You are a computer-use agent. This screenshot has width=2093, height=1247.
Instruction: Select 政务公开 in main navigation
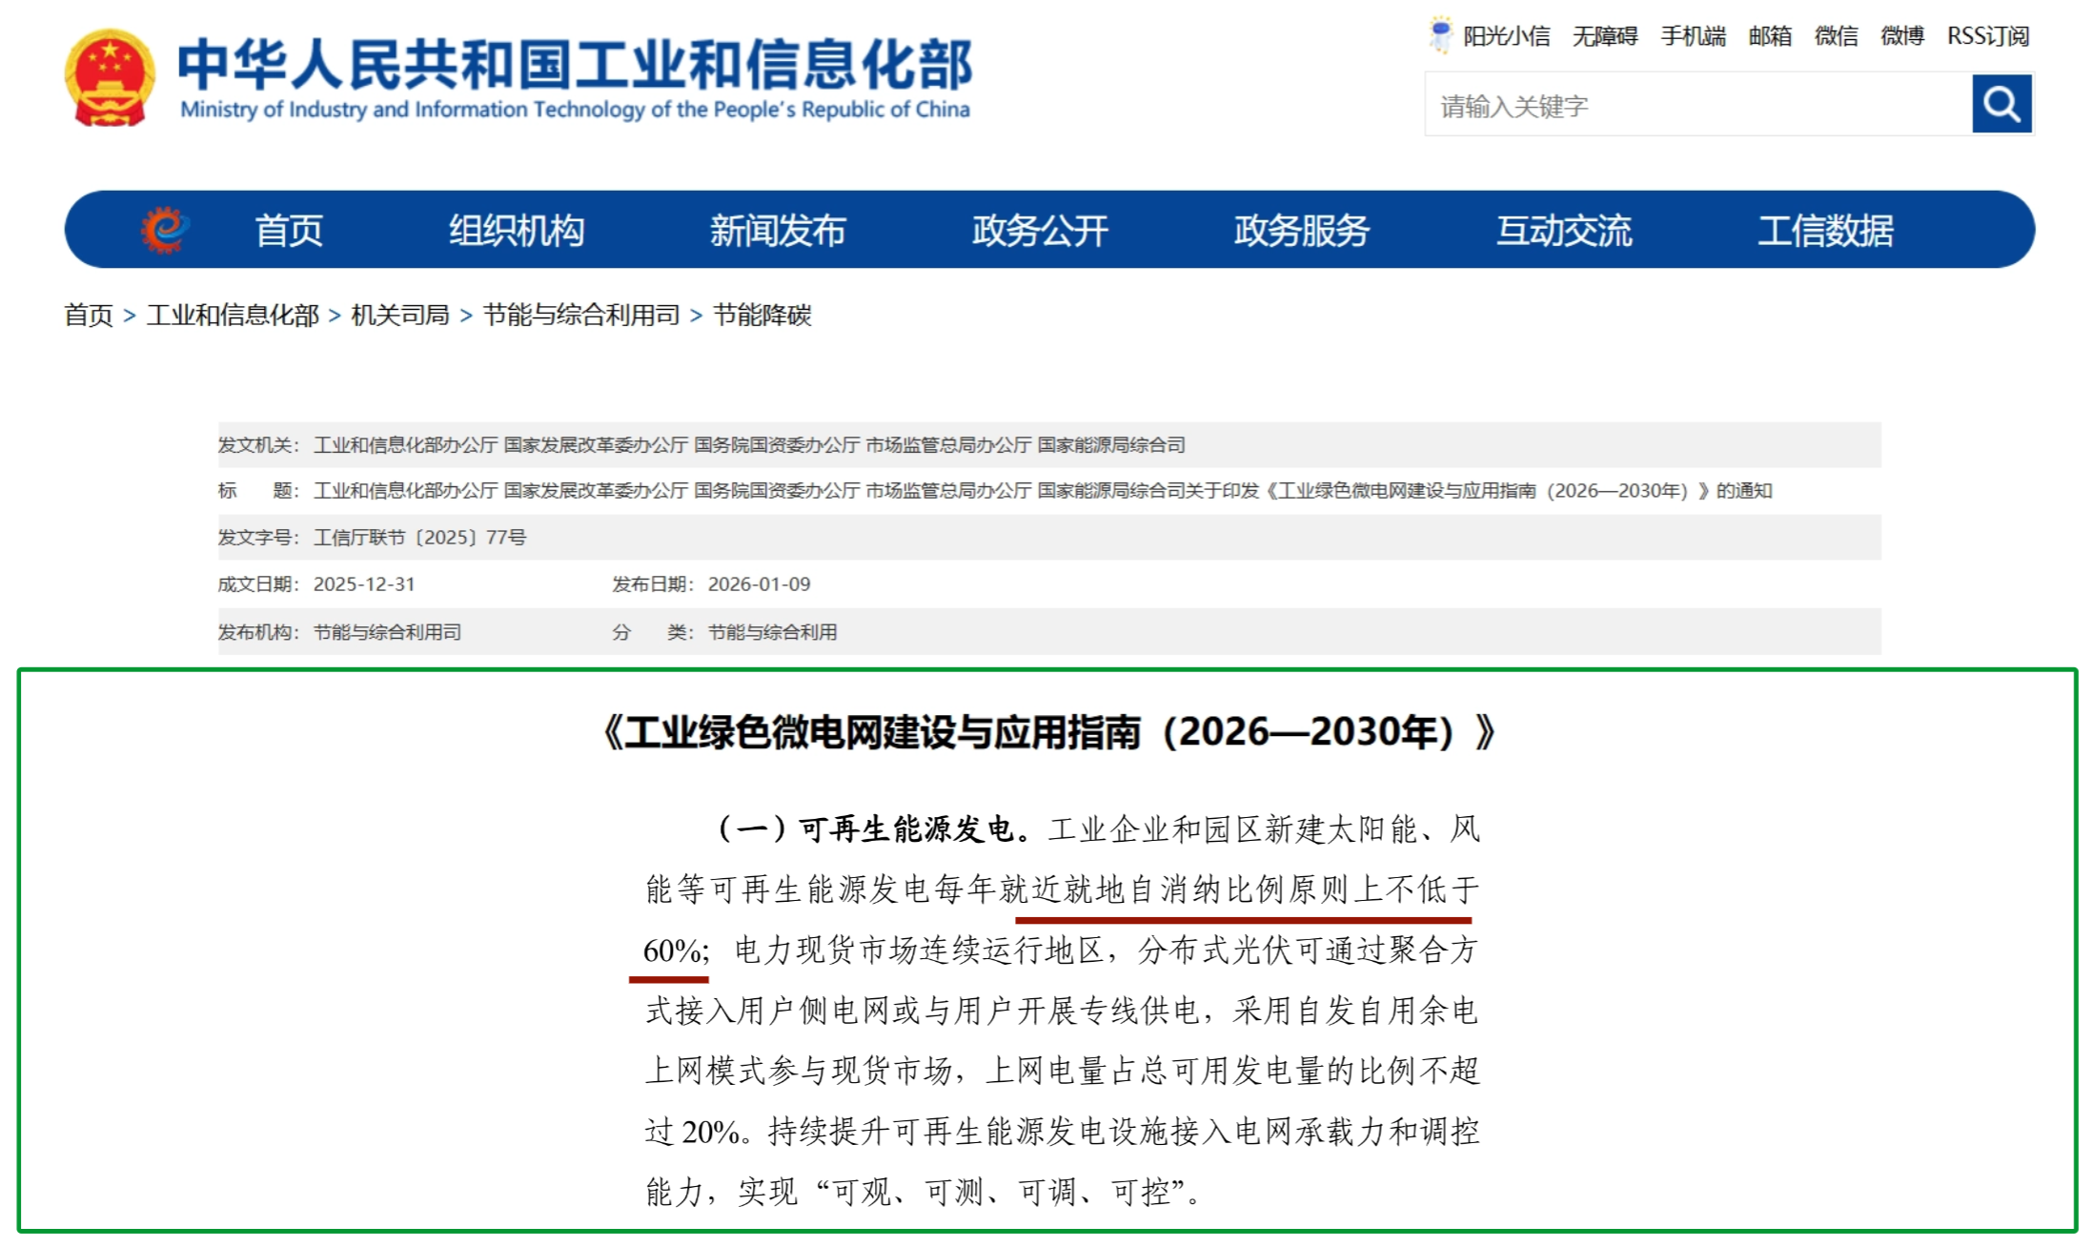tap(1040, 231)
